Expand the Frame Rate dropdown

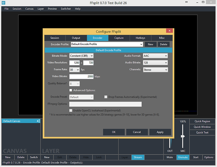[74, 70]
